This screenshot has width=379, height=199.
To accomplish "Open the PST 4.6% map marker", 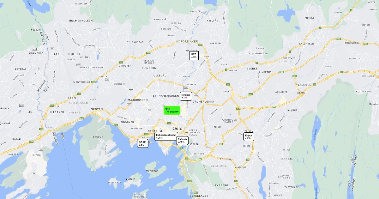I will point(194,56).
